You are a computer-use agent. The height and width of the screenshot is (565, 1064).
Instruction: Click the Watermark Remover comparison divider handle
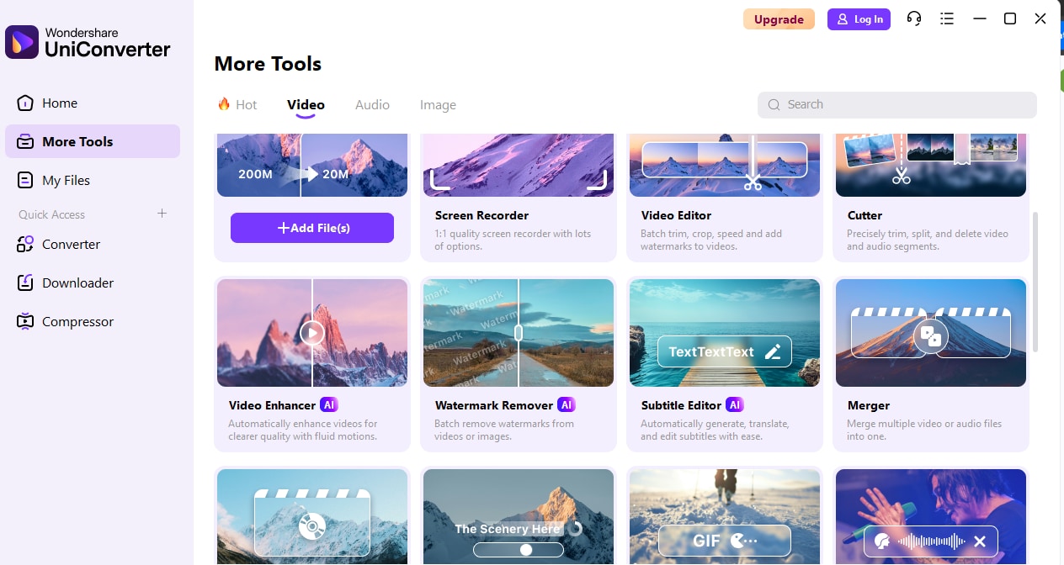pyautogui.click(x=519, y=333)
